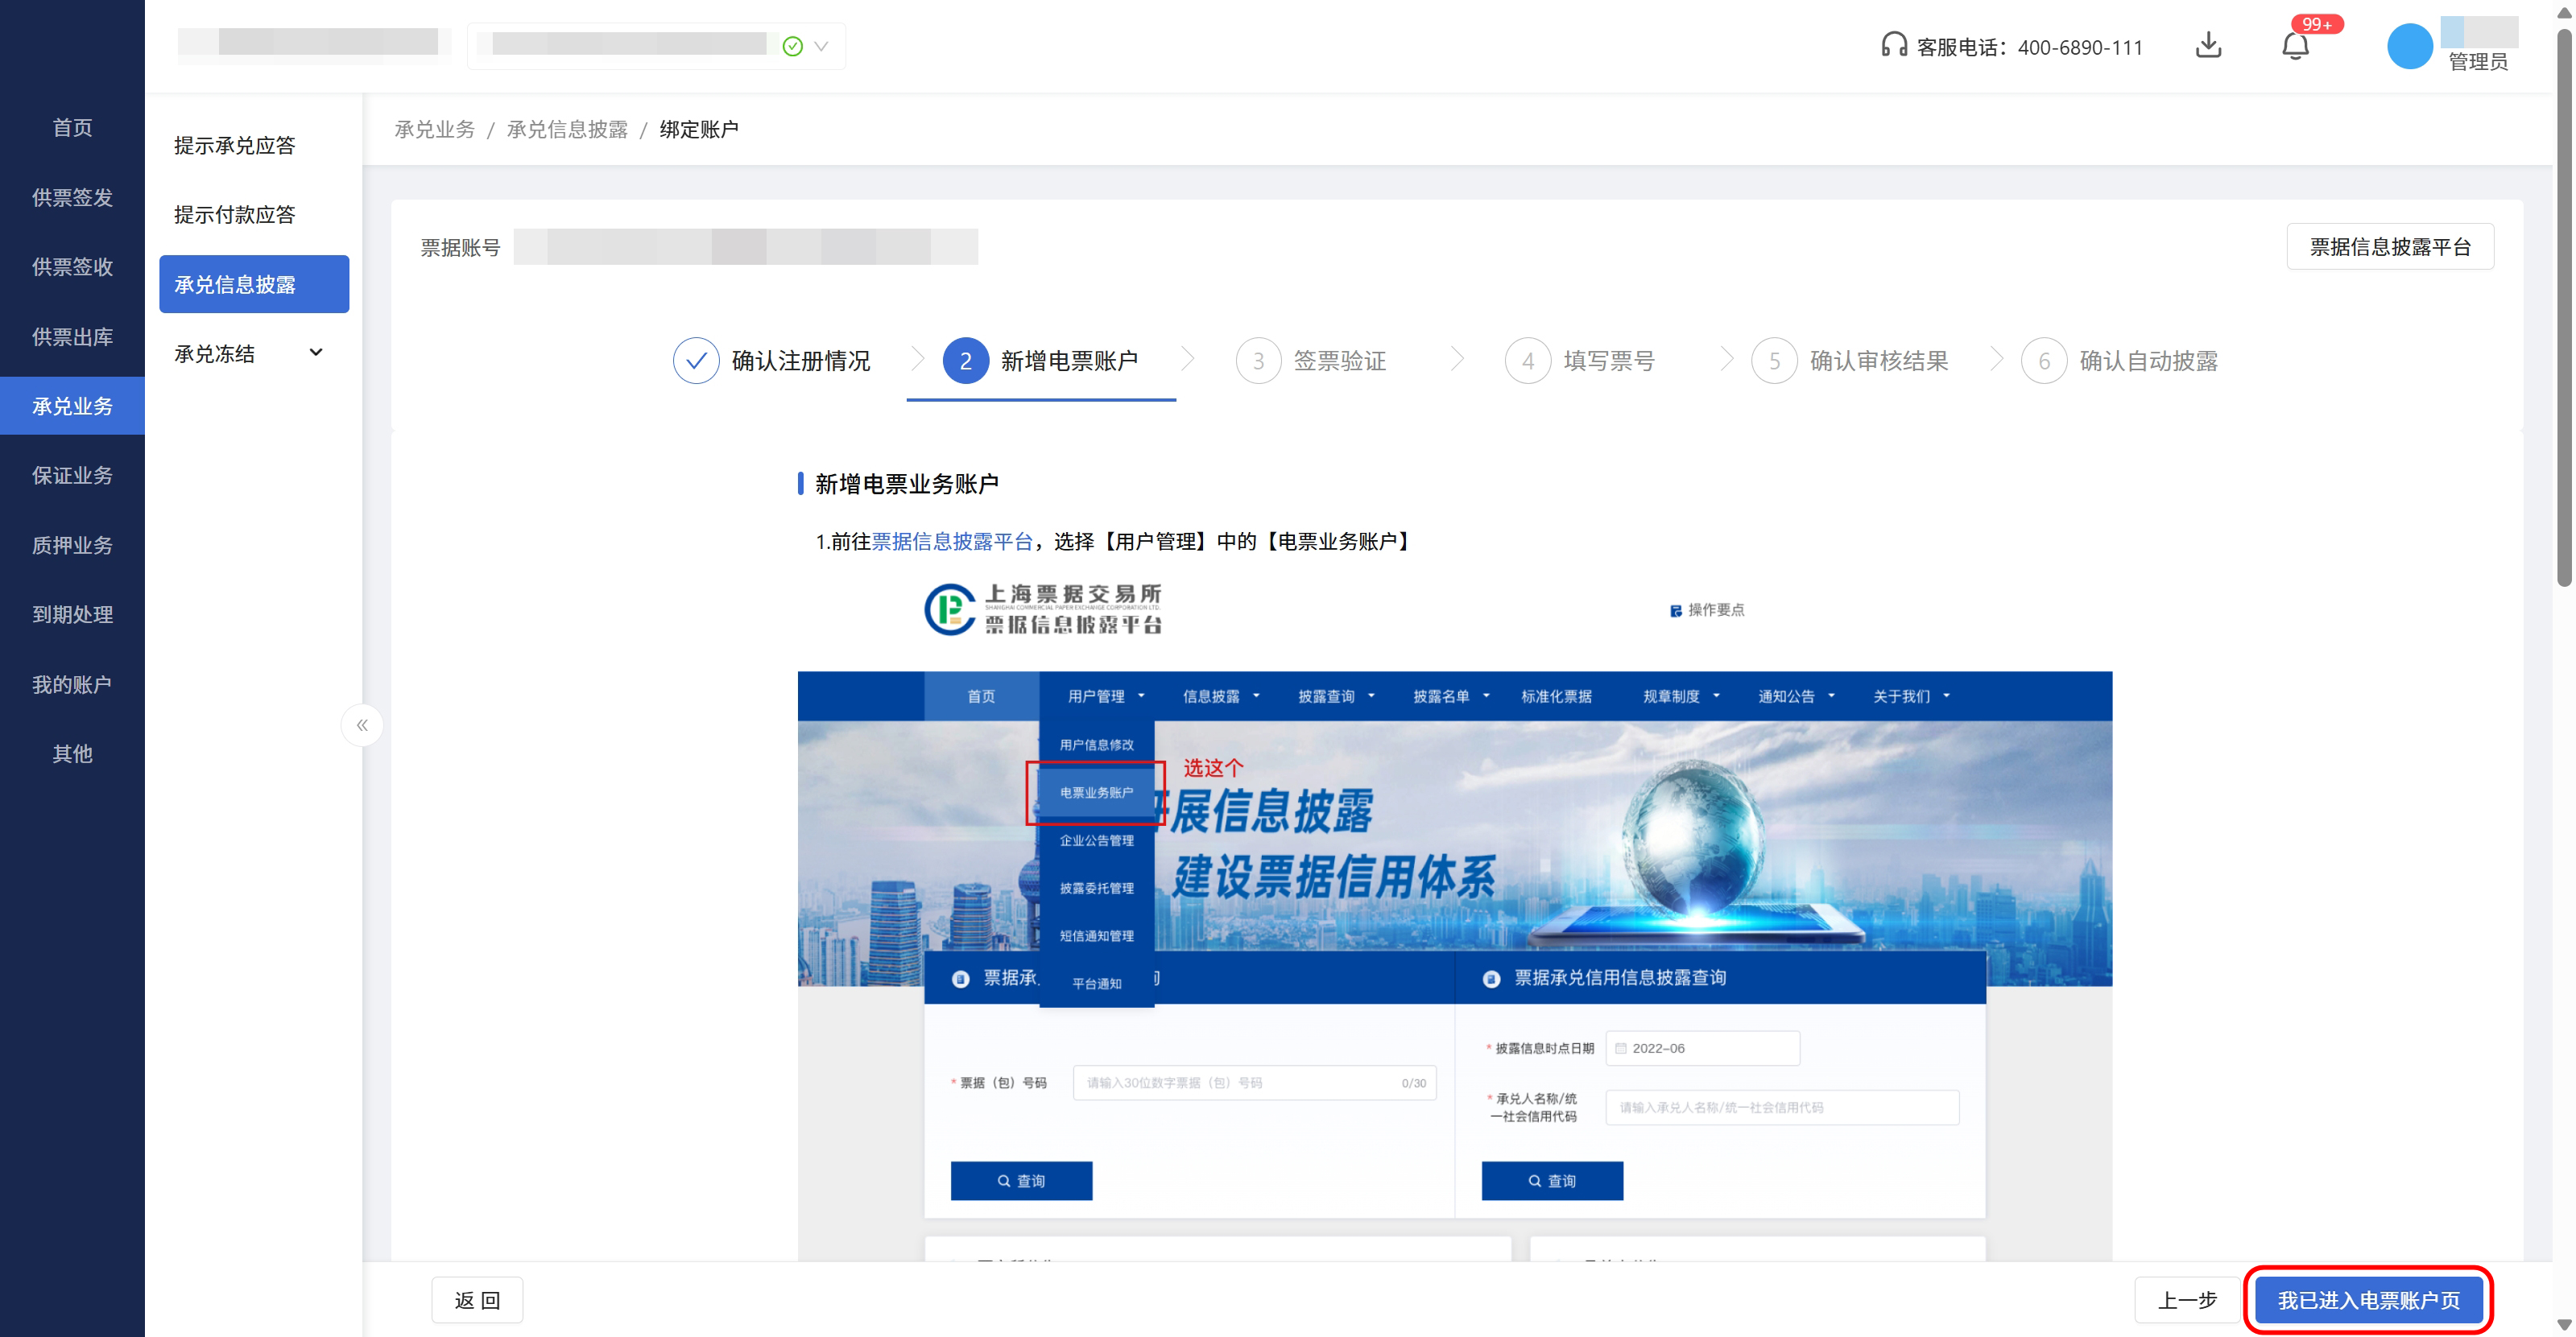The image size is (2576, 1337).
Task: Open notifications bell icon
Action: pos(2295,46)
